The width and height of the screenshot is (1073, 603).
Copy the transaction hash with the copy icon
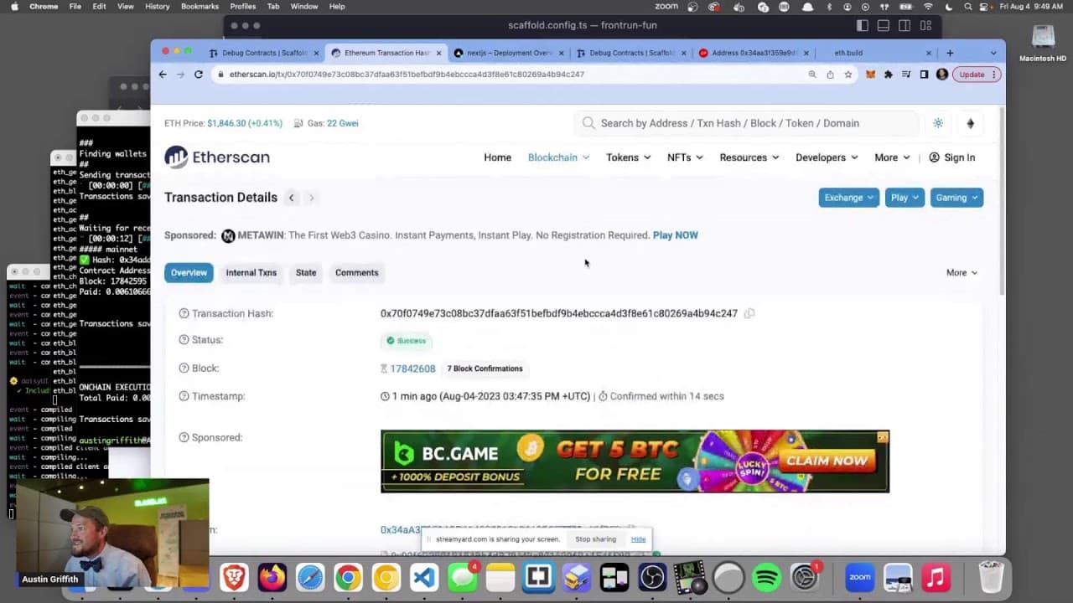749,313
